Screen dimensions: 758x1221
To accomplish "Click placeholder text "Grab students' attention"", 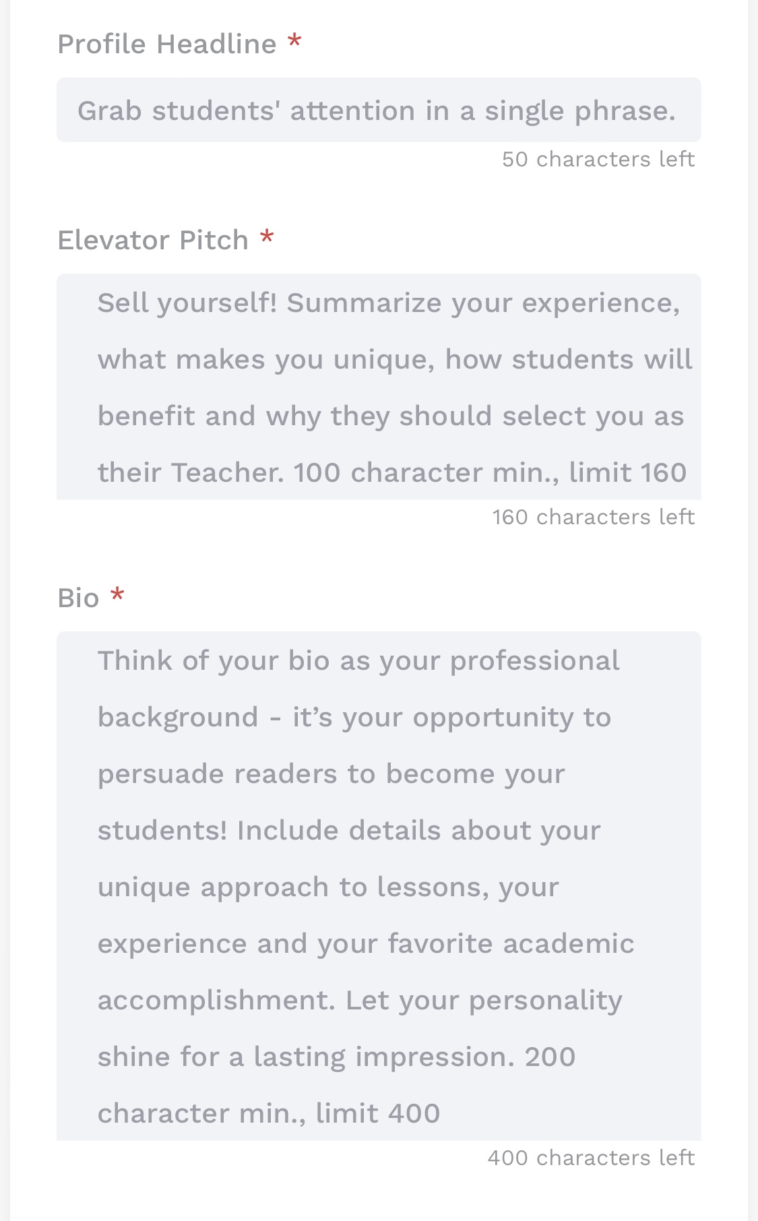I will click(x=246, y=111).
